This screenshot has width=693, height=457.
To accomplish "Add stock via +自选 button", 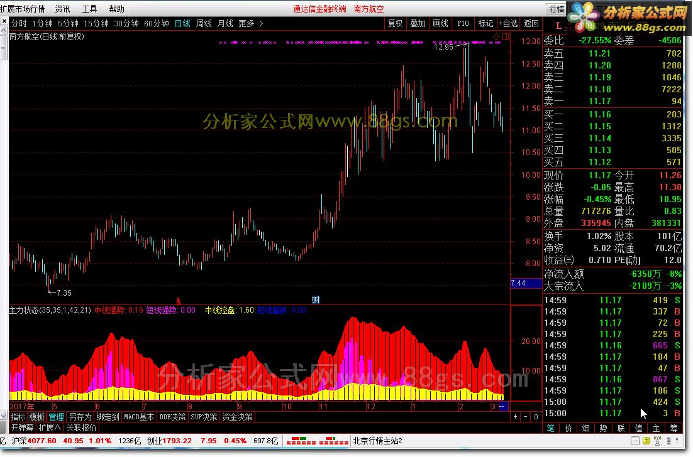I will coord(508,23).
